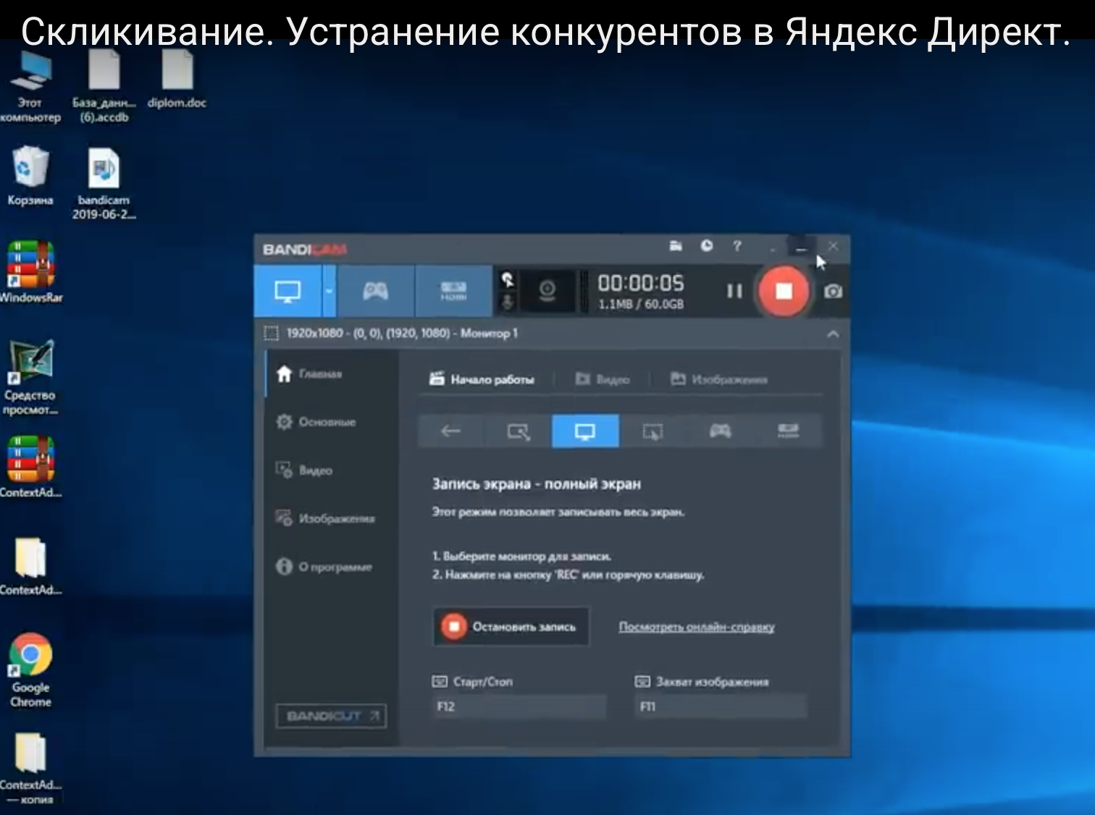Select rectangle area recording icon
Viewport: 1095px width, 815px height.
[x=518, y=431]
